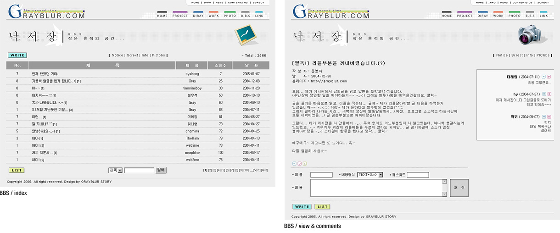Click the small D icon below the post body

(299, 163)
